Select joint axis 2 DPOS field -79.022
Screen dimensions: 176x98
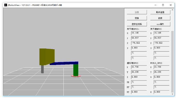139,43
